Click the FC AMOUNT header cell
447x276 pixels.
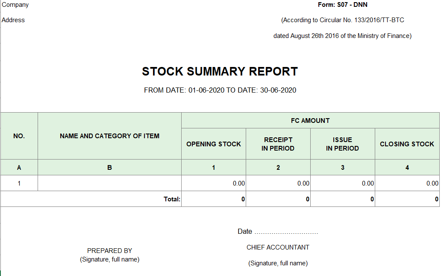click(x=310, y=121)
